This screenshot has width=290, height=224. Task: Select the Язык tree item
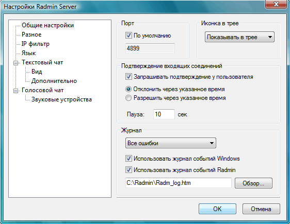(x=29, y=53)
